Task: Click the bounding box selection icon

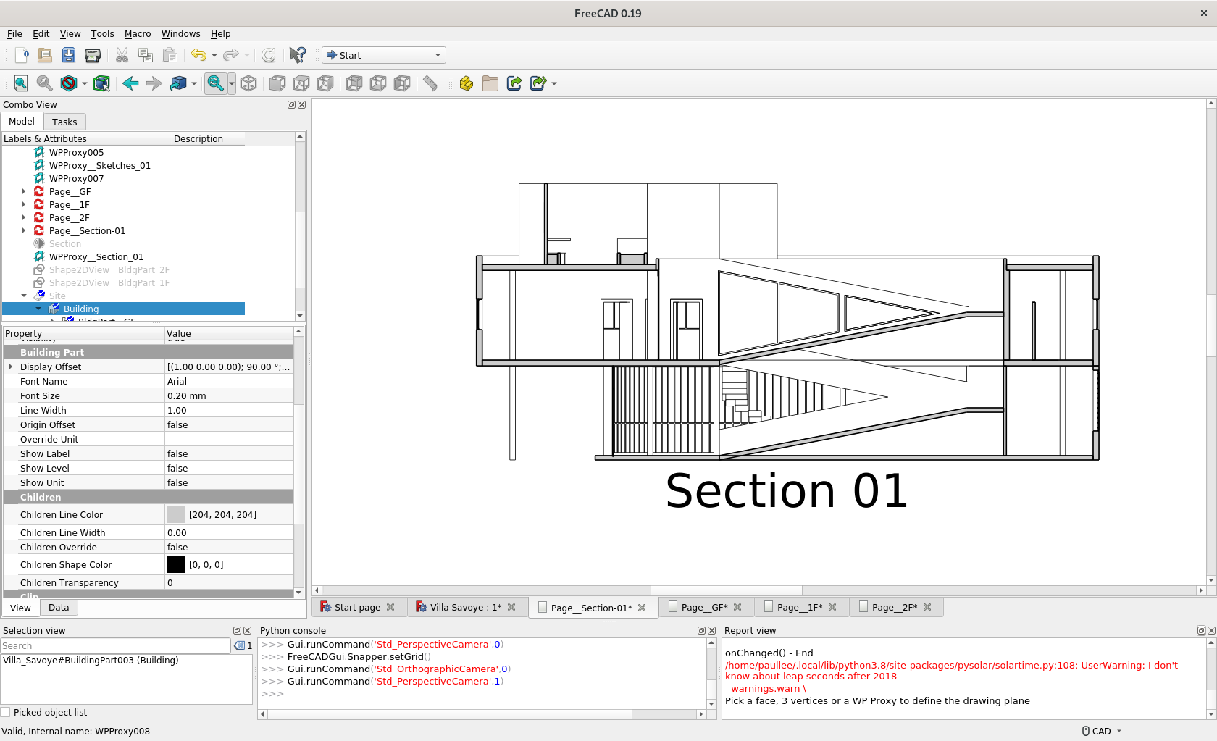Action: point(101,83)
